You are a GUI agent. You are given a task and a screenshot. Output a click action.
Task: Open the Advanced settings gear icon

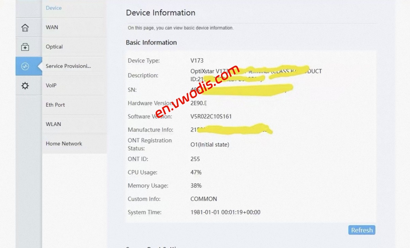[x=25, y=86]
